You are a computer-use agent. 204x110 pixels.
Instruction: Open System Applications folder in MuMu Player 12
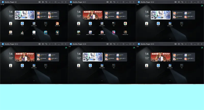coord(34,23)
